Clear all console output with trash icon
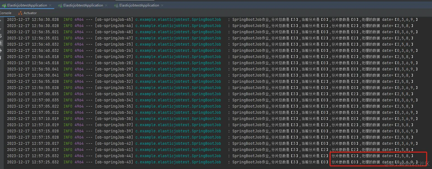Screen dimensions: 432x169 [1, 57]
